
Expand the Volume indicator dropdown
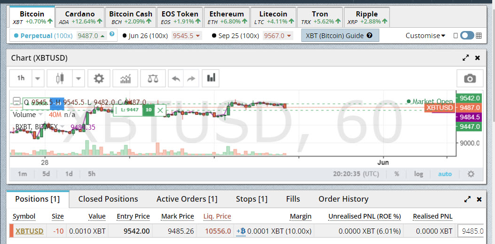point(40,114)
